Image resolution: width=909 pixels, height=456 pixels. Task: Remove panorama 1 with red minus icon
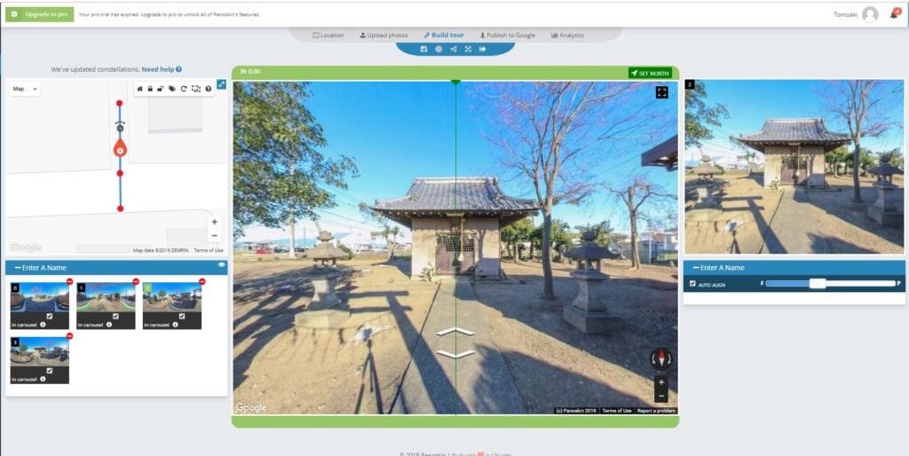tap(136, 281)
